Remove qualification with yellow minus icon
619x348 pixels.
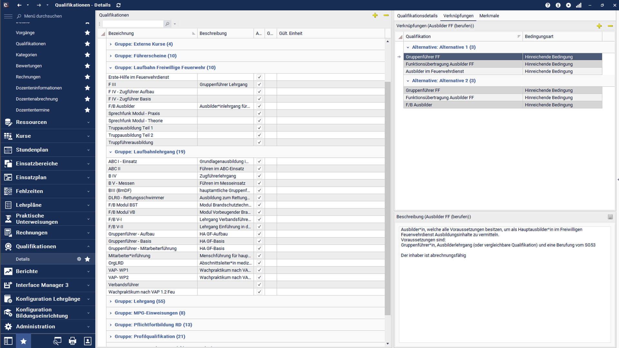click(386, 15)
